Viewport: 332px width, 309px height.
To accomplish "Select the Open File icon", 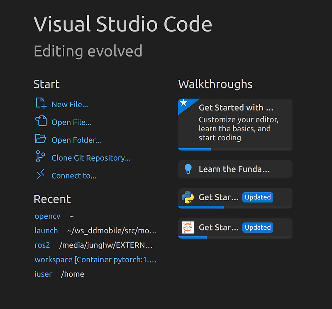I will click(41, 122).
